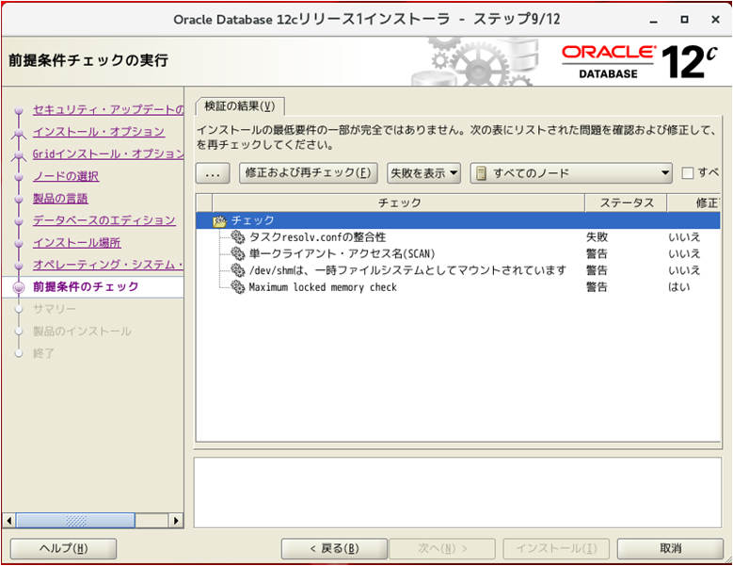733x566 pixels.
Task: Open the インストール・オプション step link
Action: 99,132
